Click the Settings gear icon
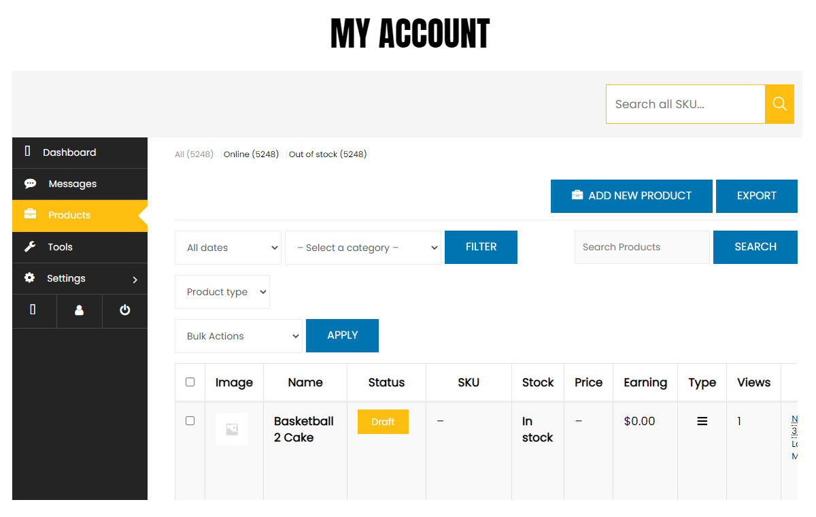This screenshot has width=816, height=517. 29,278
